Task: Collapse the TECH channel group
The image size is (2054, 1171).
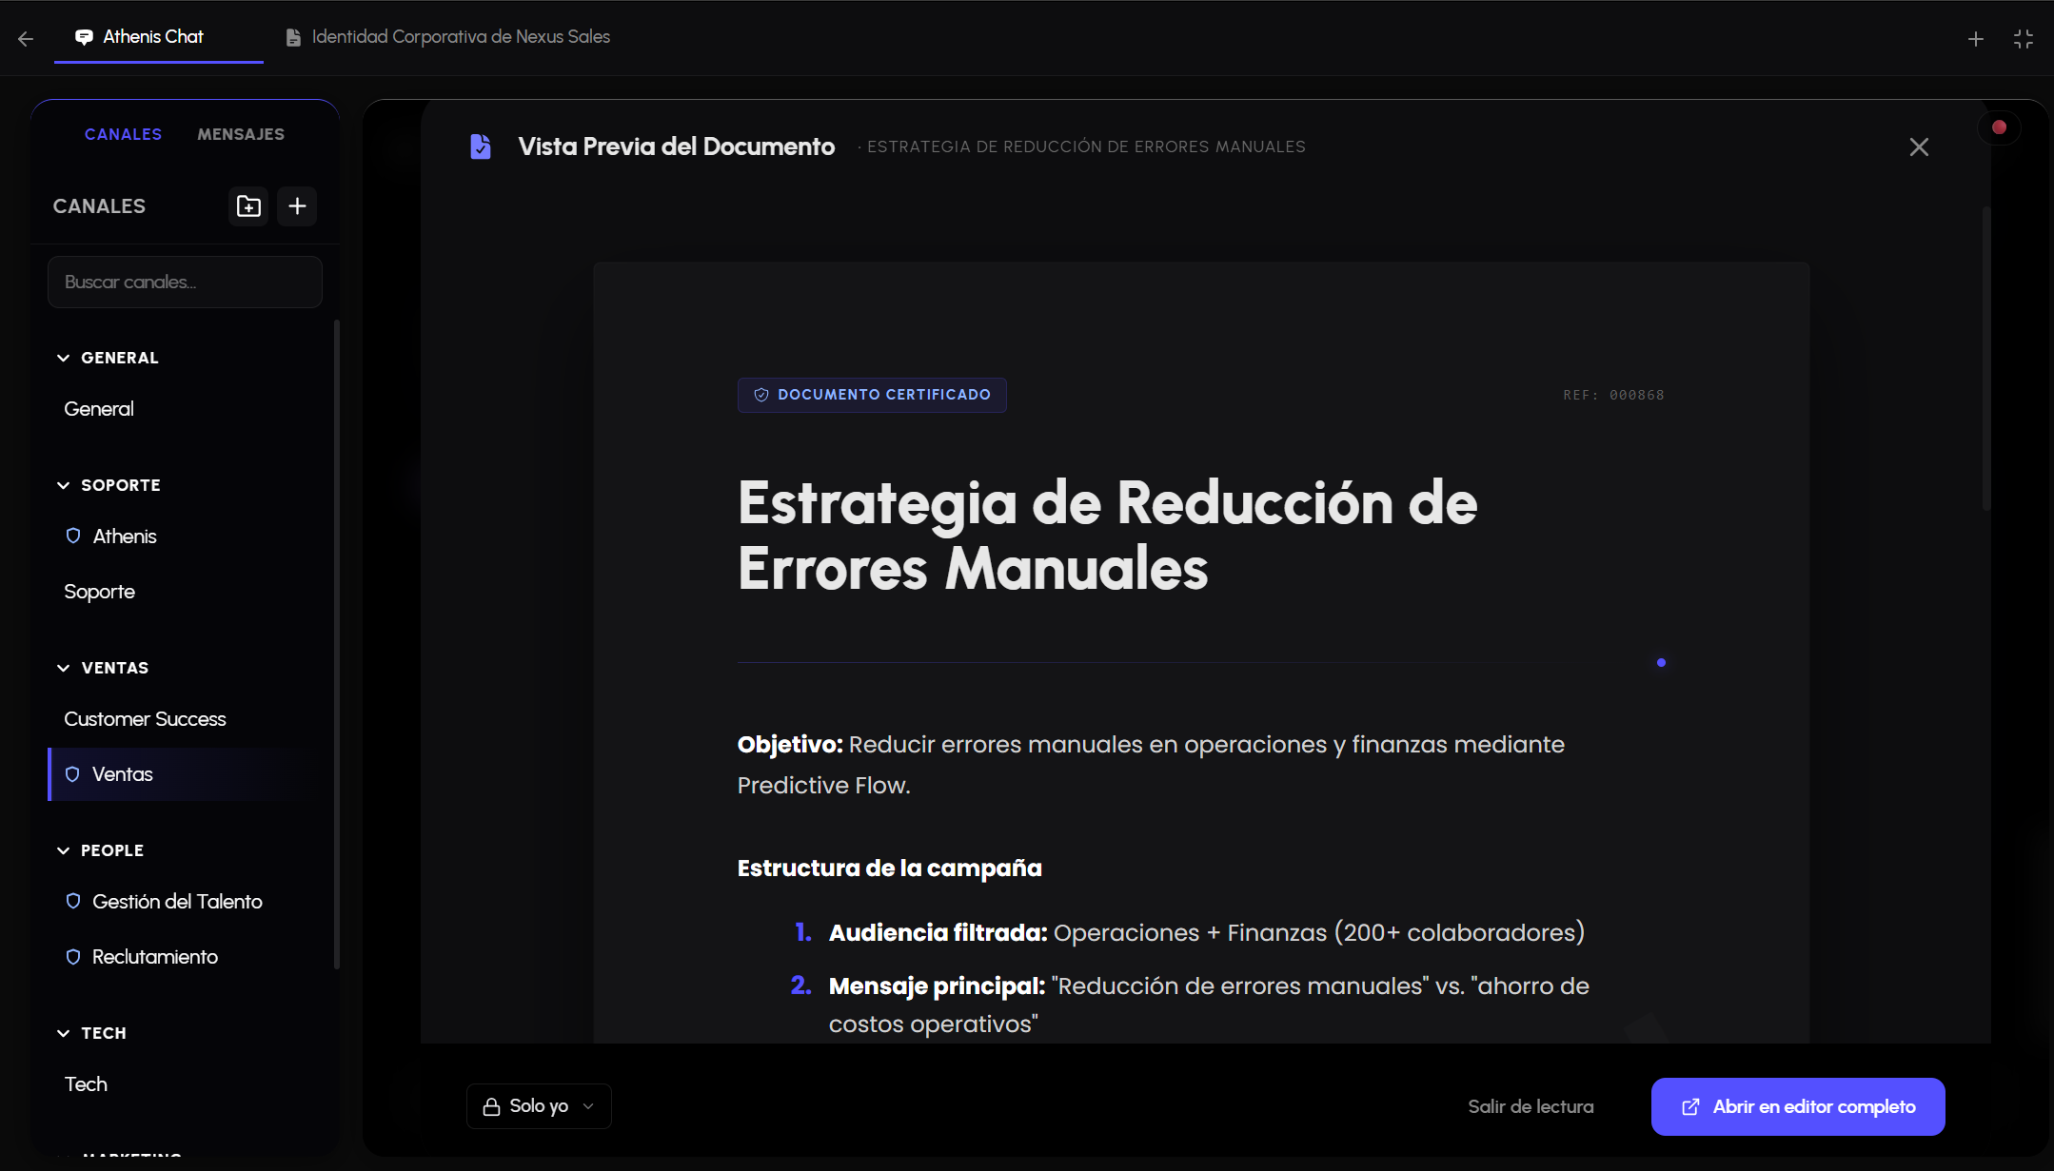Action: tap(63, 1033)
